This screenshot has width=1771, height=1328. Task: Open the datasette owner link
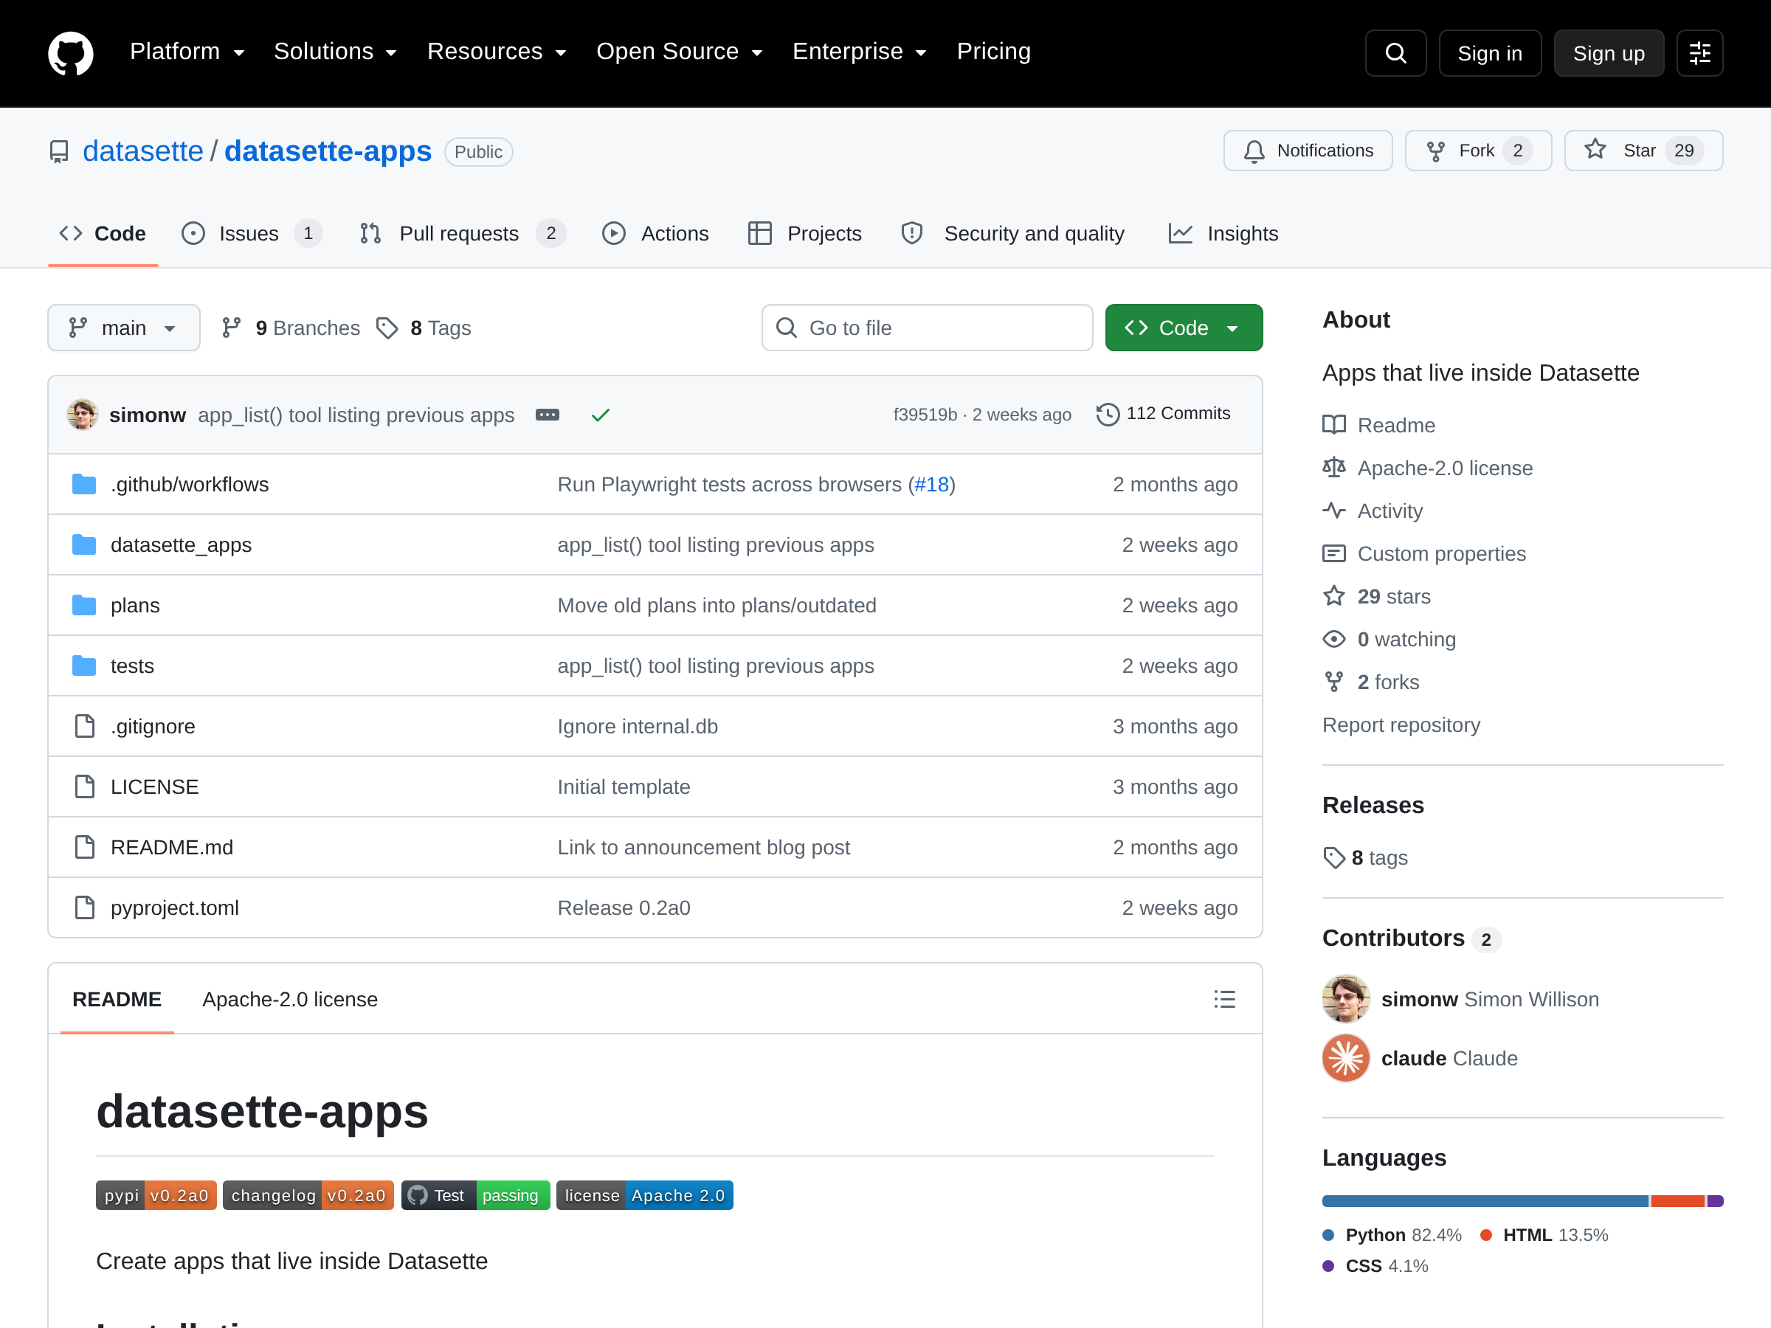[x=143, y=151]
